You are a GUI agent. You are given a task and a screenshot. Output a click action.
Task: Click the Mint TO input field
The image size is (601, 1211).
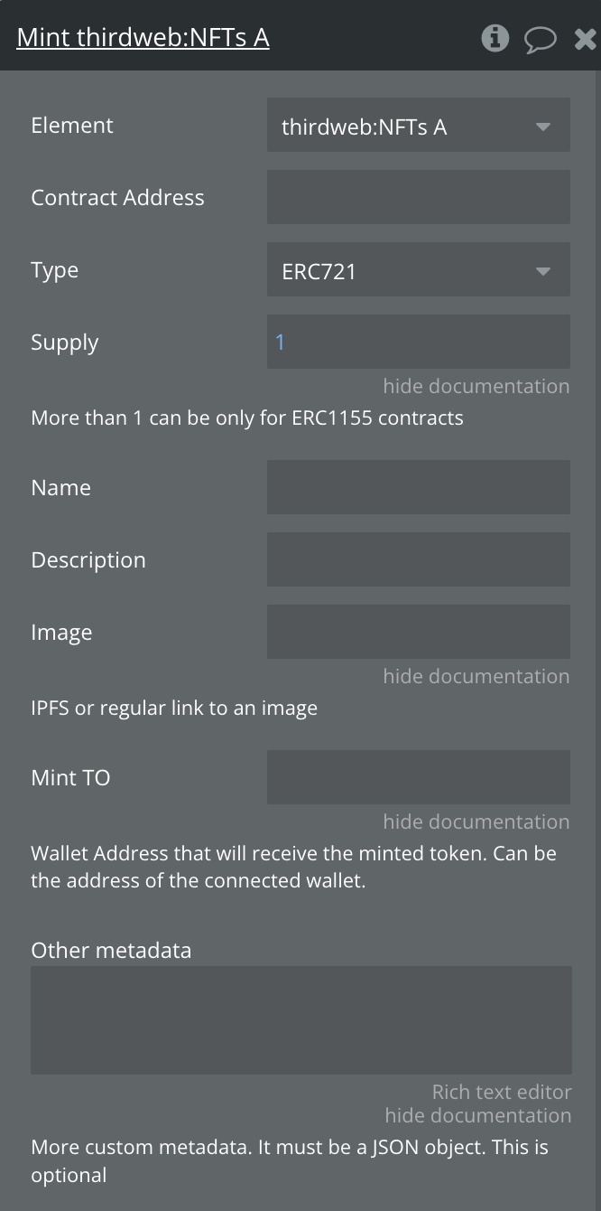pos(418,777)
